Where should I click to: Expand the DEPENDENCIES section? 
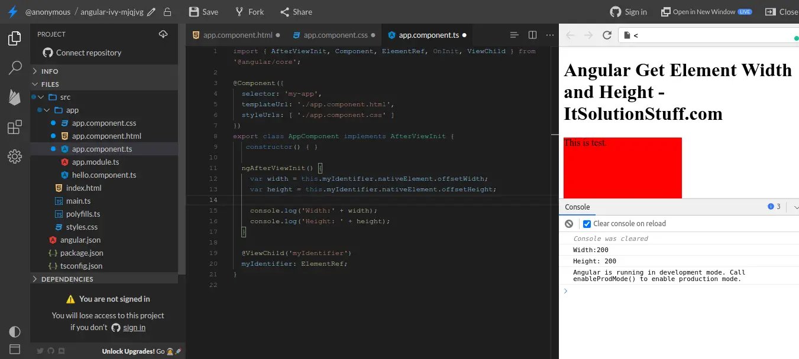(67, 279)
